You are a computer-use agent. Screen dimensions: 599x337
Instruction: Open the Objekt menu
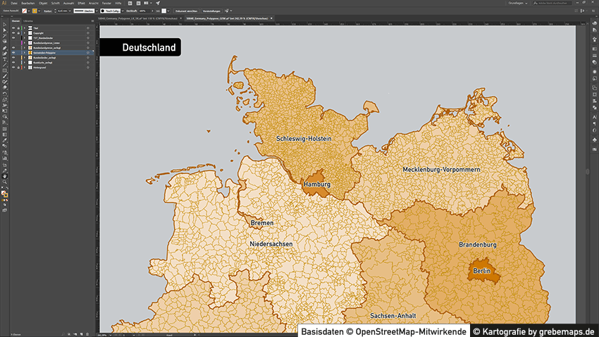coord(43,4)
